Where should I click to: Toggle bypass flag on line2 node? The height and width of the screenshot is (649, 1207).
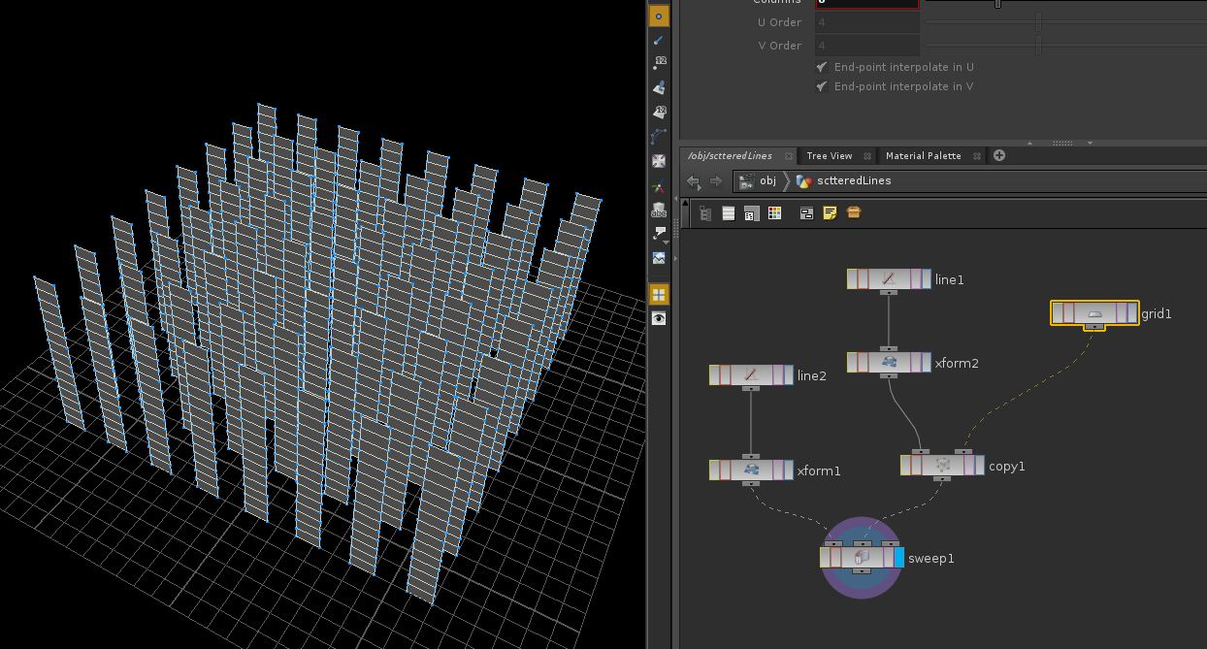(714, 375)
